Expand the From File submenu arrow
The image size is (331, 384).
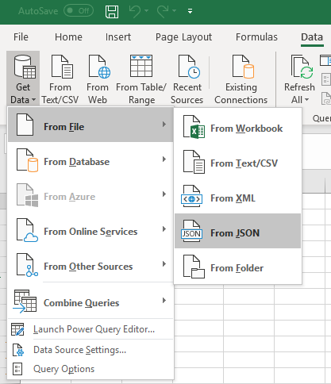pos(164,125)
